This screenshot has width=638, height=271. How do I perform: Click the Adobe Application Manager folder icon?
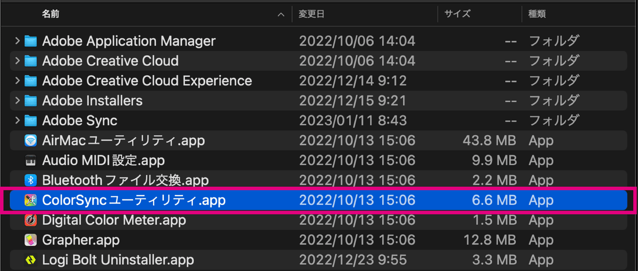[31, 41]
